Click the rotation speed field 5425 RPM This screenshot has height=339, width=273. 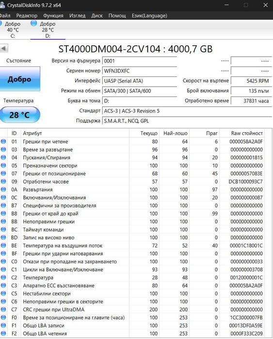(251, 81)
